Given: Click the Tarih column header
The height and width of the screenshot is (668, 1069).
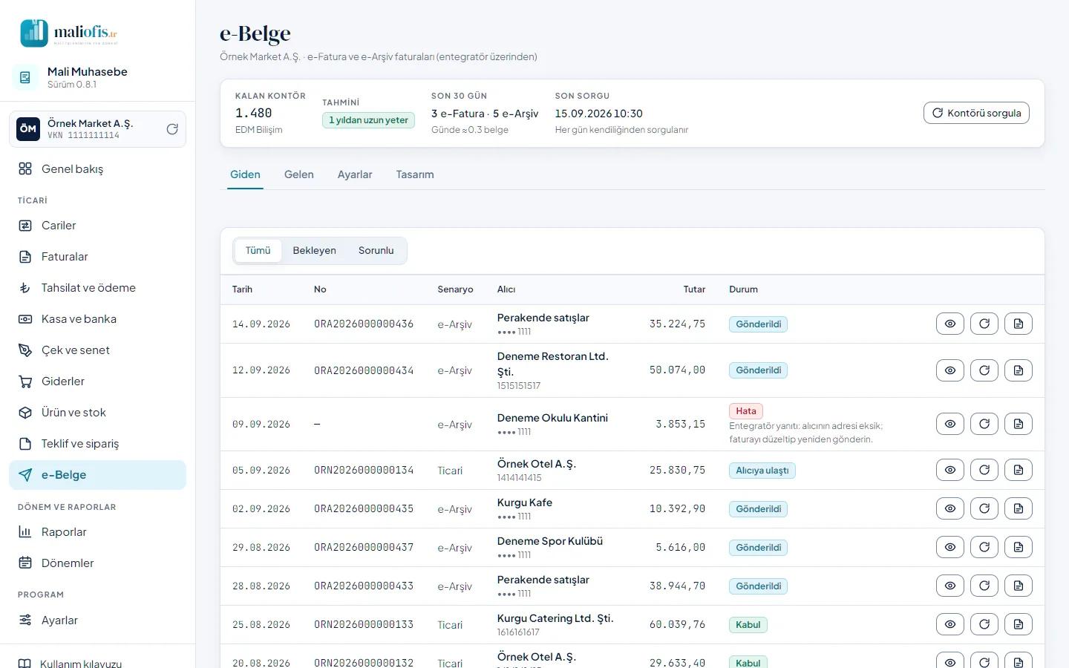Looking at the screenshot, I should (x=243, y=289).
